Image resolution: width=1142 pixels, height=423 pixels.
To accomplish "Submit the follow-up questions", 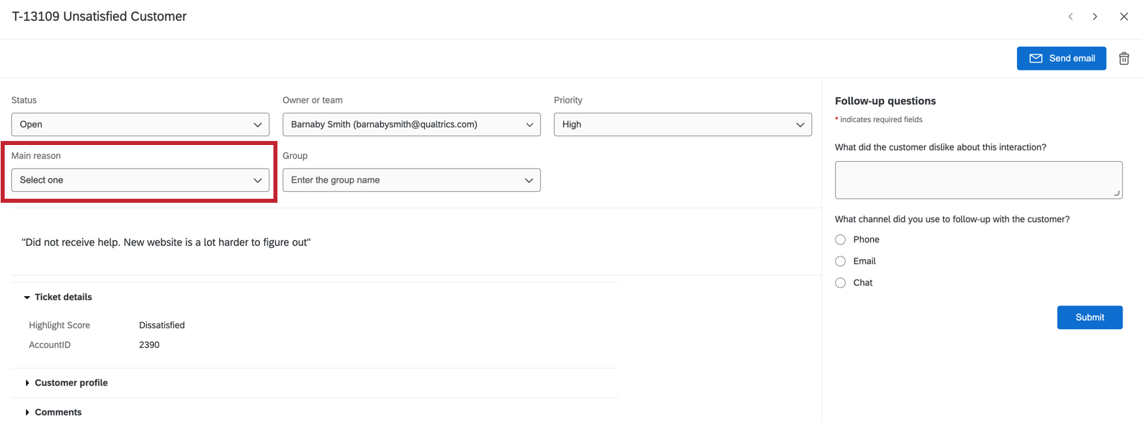I will coord(1090,318).
